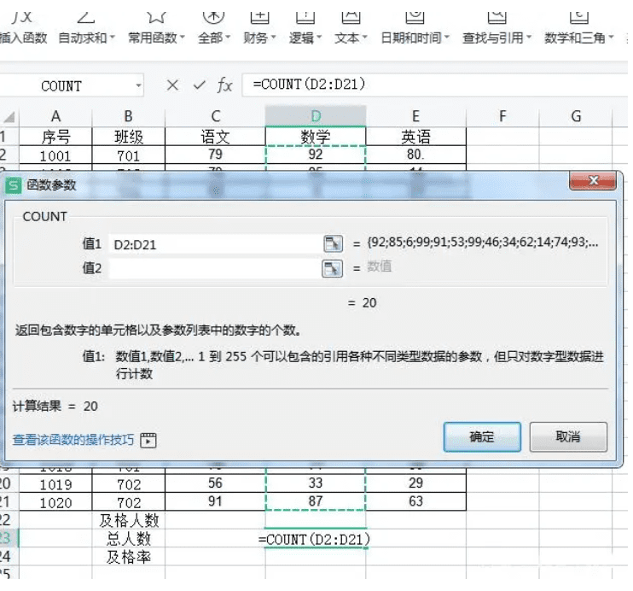Click cell showing =COUNT(D2:D21) in row 23
This screenshot has height=591, width=633.
point(316,538)
